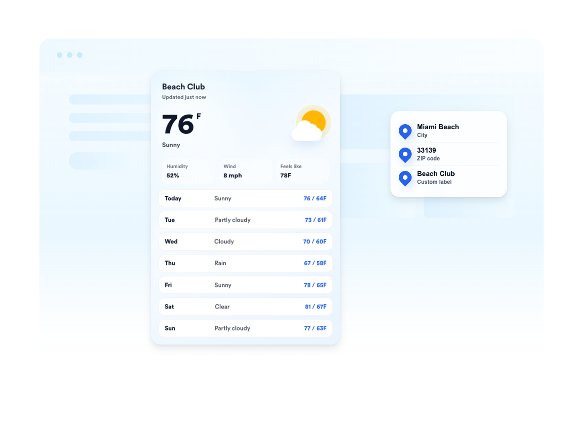The image size is (583, 440).
Task: Click the 78 / 65F temperature value
Action: point(315,285)
